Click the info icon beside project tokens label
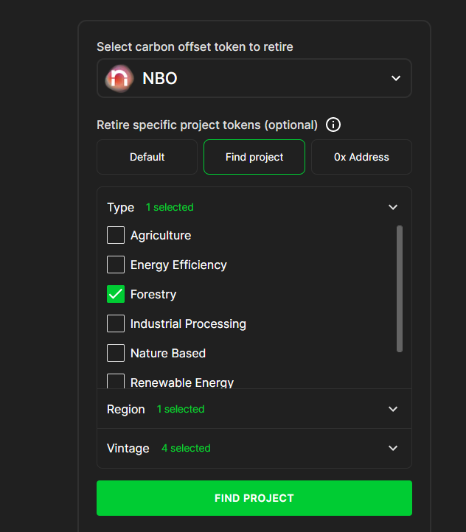 333,125
